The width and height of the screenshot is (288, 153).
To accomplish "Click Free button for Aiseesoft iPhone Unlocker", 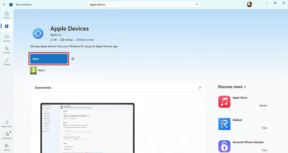I will [x=265, y=150].
